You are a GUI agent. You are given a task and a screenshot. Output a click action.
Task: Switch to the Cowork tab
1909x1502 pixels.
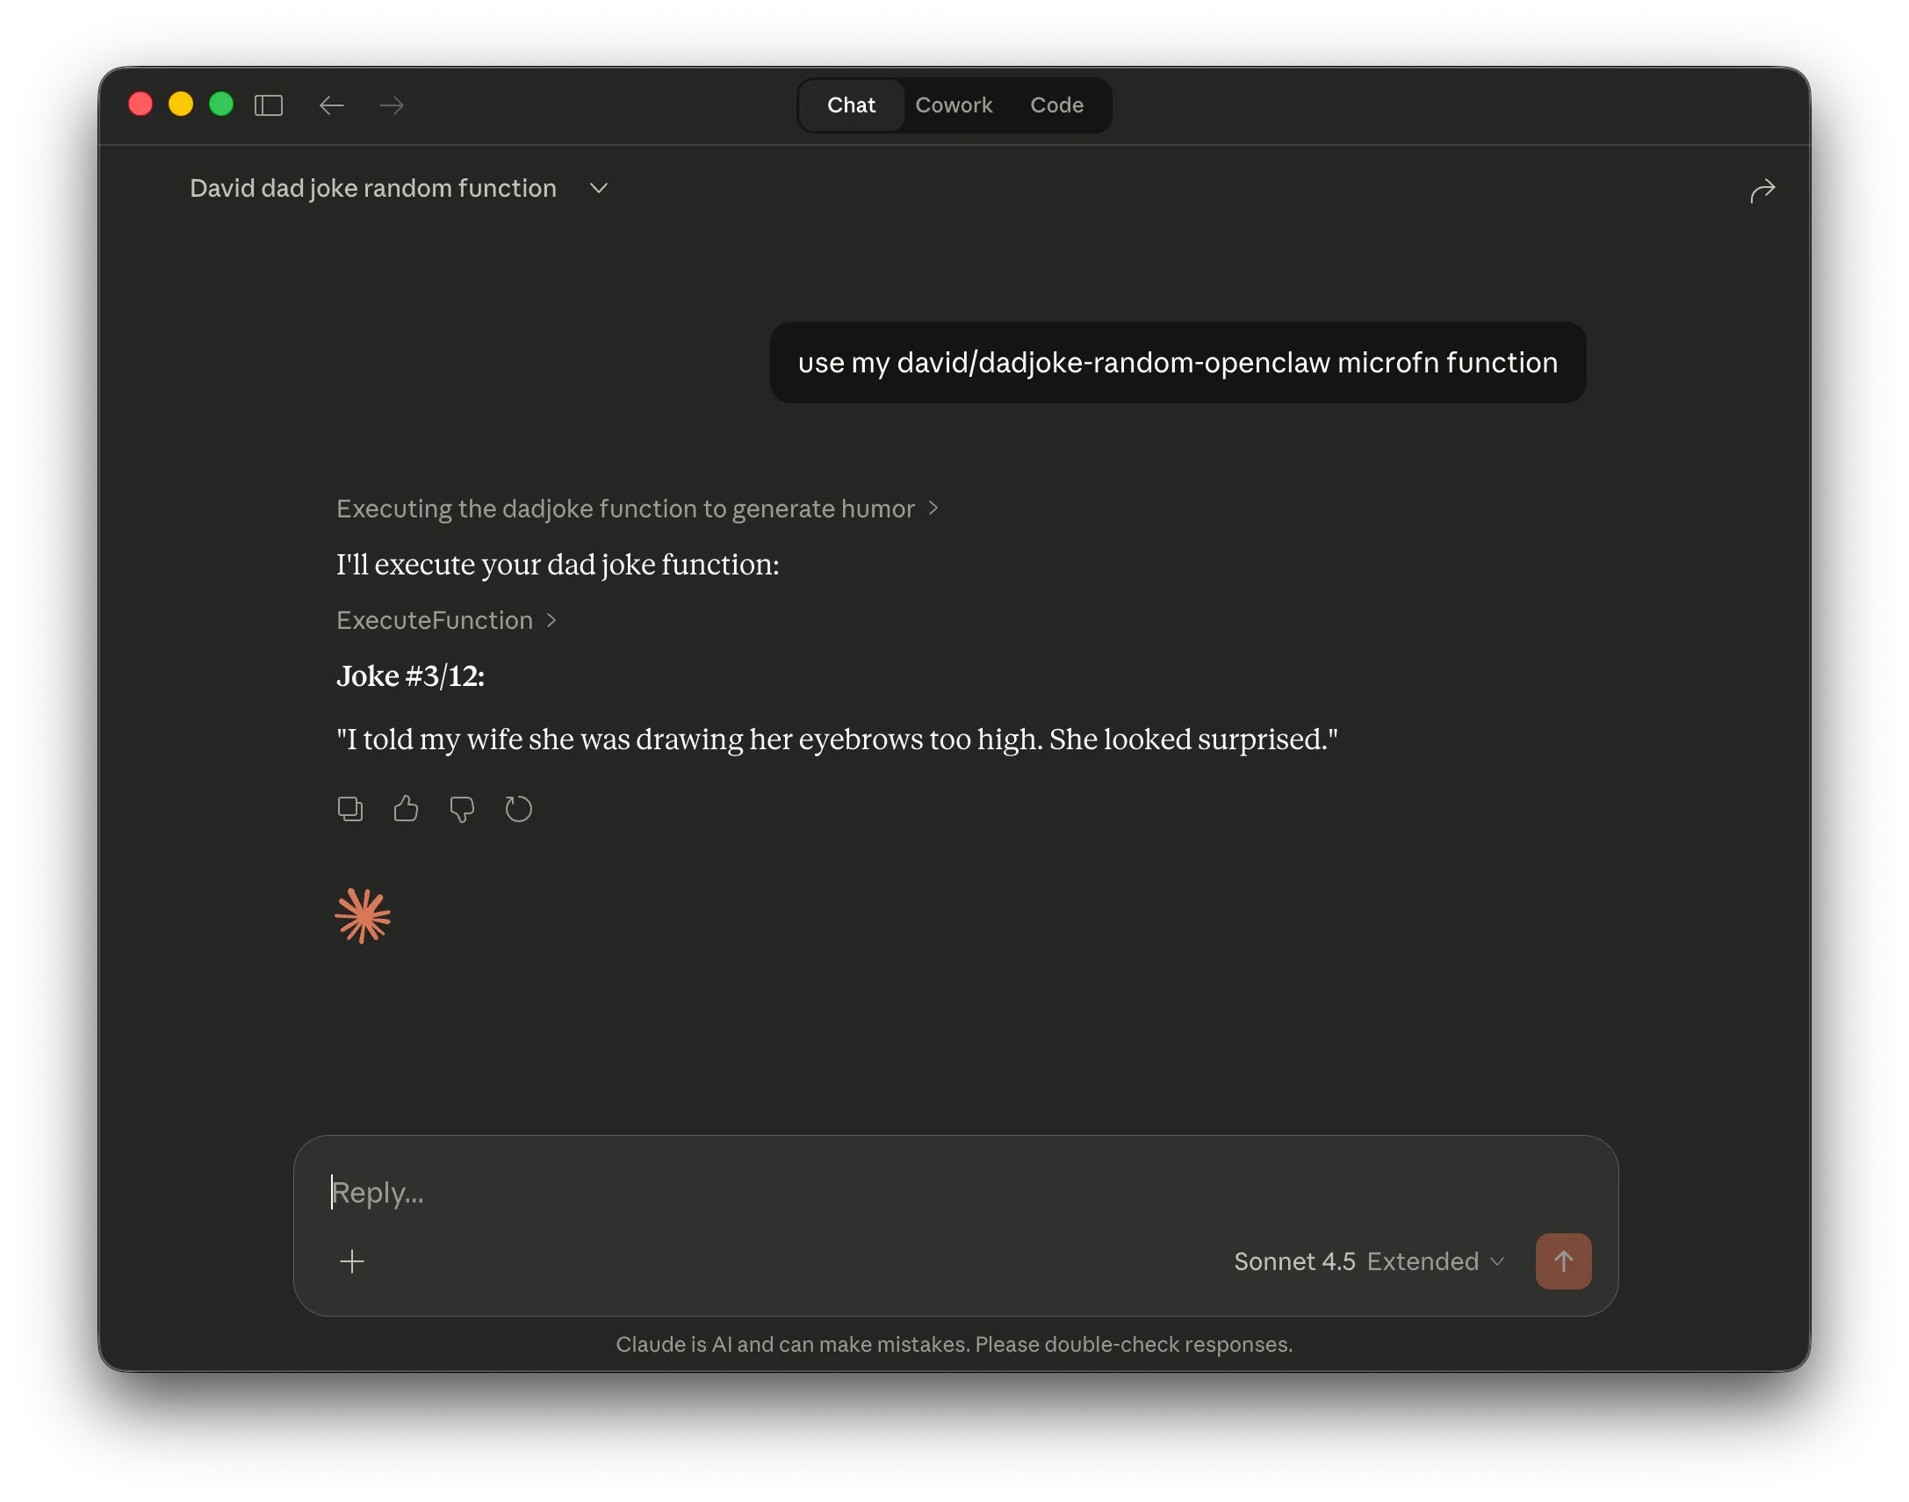(954, 105)
